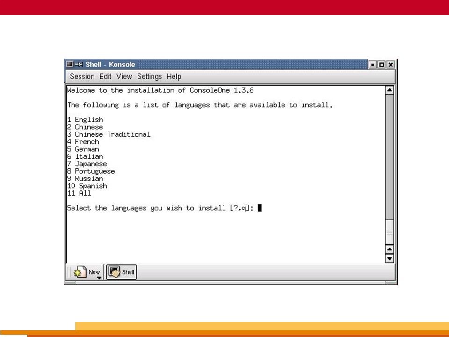This screenshot has width=449, height=337.
Task: Click the Konsole window menu icon
Action: (70, 65)
